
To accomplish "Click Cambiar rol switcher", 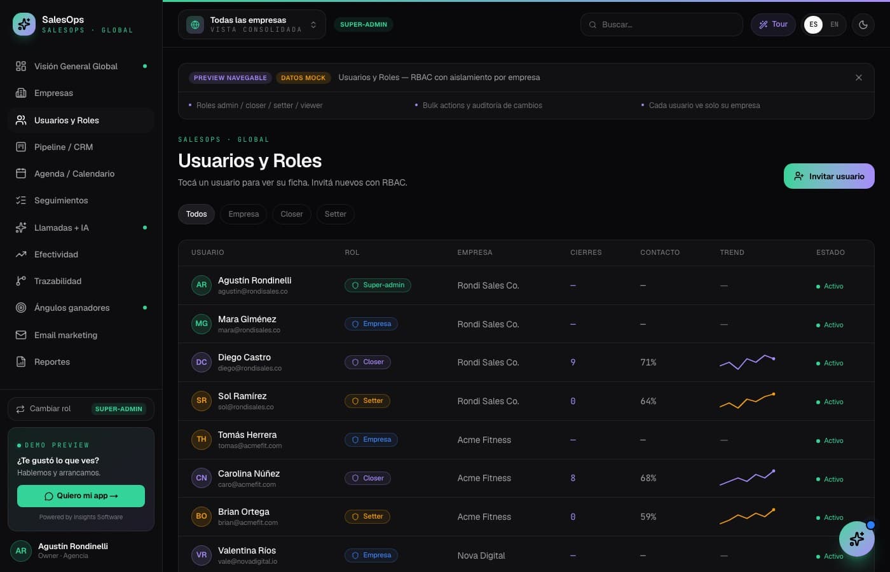I will (x=81, y=409).
